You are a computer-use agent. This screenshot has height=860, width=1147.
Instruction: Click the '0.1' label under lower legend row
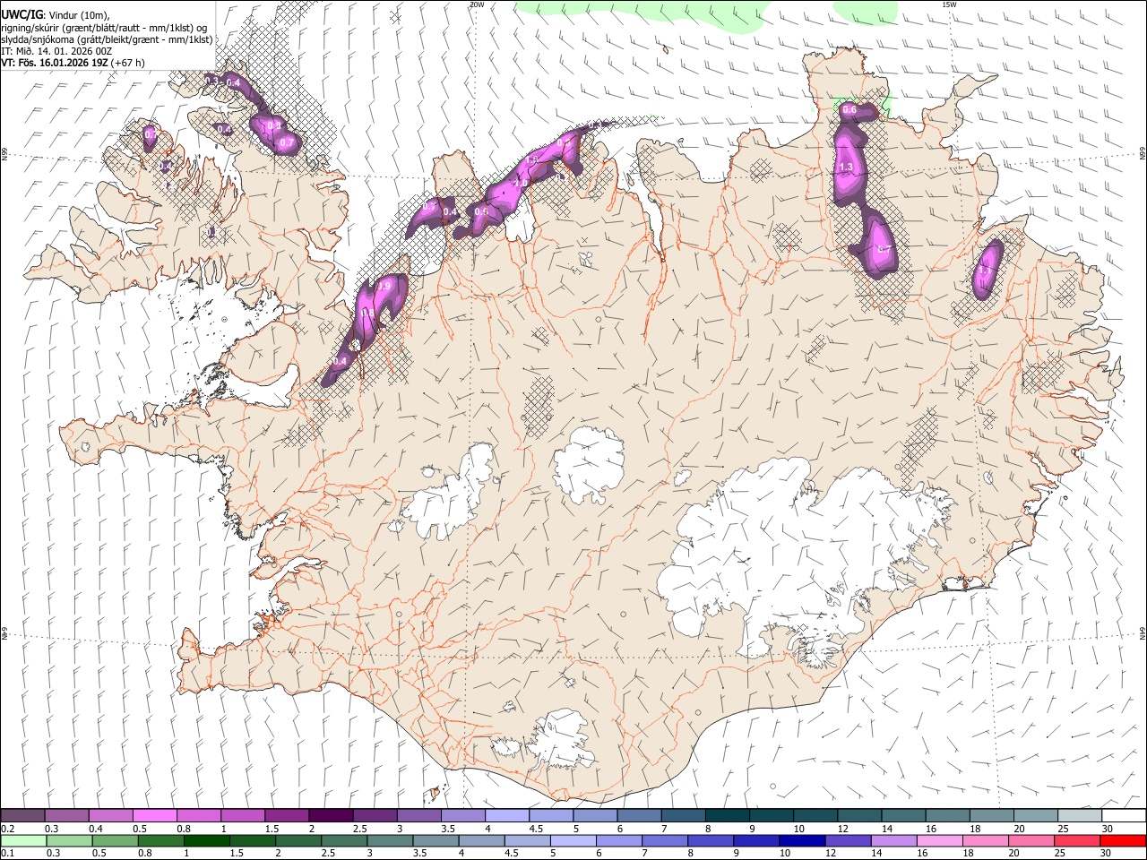(x=7, y=853)
